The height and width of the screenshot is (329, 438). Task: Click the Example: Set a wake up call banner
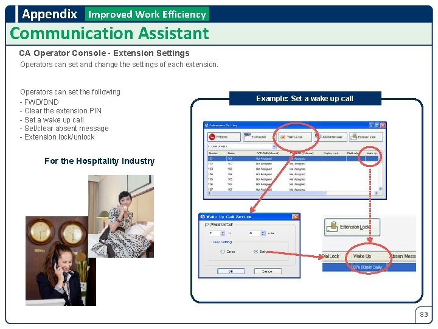[x=305, y=99]
